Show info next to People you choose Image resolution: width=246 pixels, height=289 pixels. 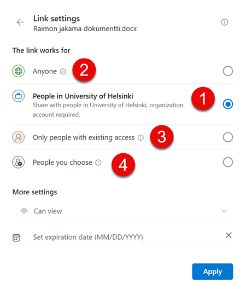(x=98, y=163)
